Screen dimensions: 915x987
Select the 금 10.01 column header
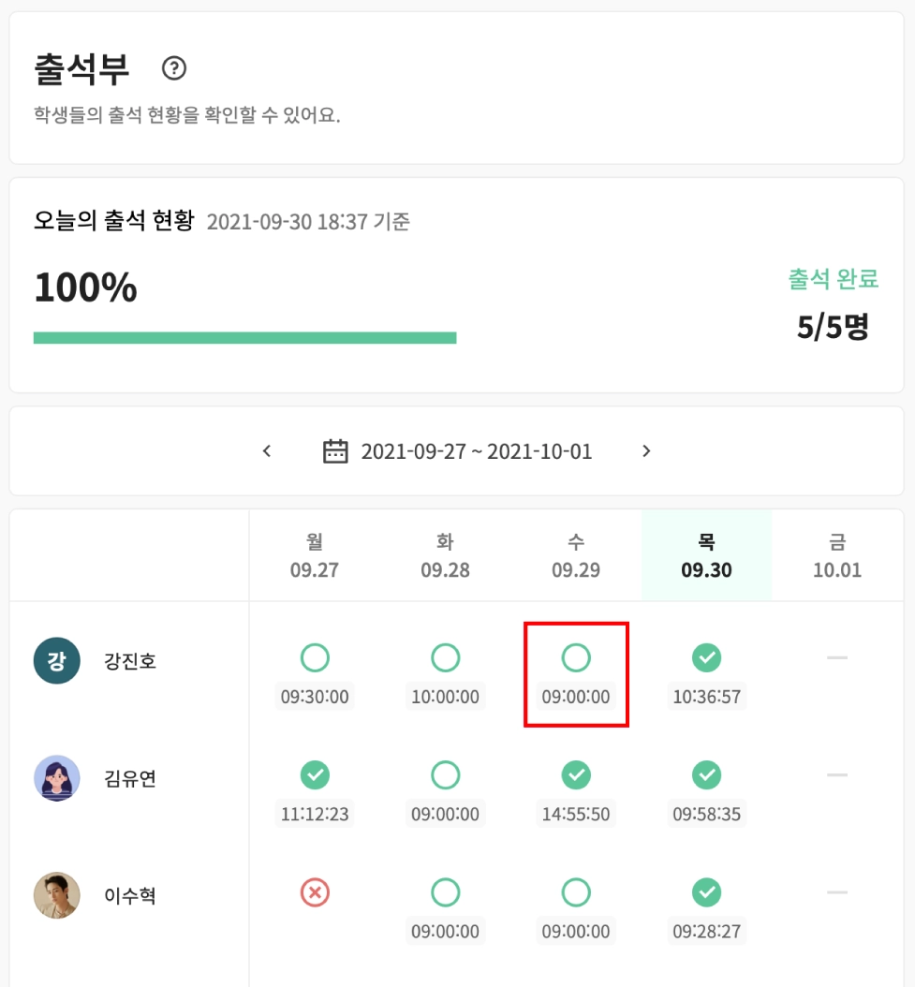coord(836,555)
